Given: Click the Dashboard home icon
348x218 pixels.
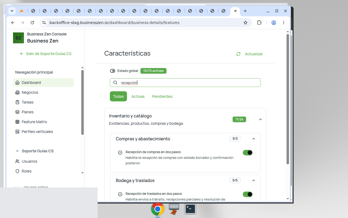Looking at the screenshot, I should (17, 83).
